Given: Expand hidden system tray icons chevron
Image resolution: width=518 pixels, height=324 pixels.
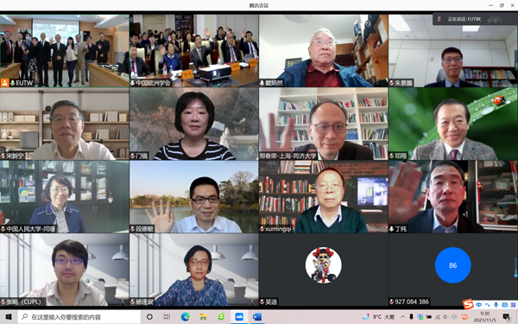Looking at the screenshot, I should click(x=402, y=317).
